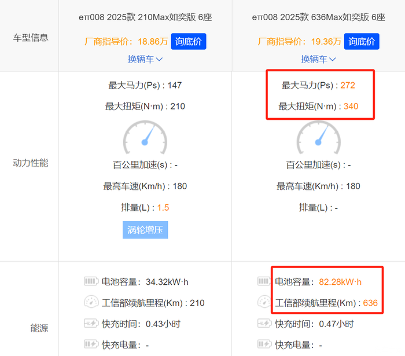Expand 换辆车 dropdown under the 636Max model

pyautogui.click(x=318, y=59)
